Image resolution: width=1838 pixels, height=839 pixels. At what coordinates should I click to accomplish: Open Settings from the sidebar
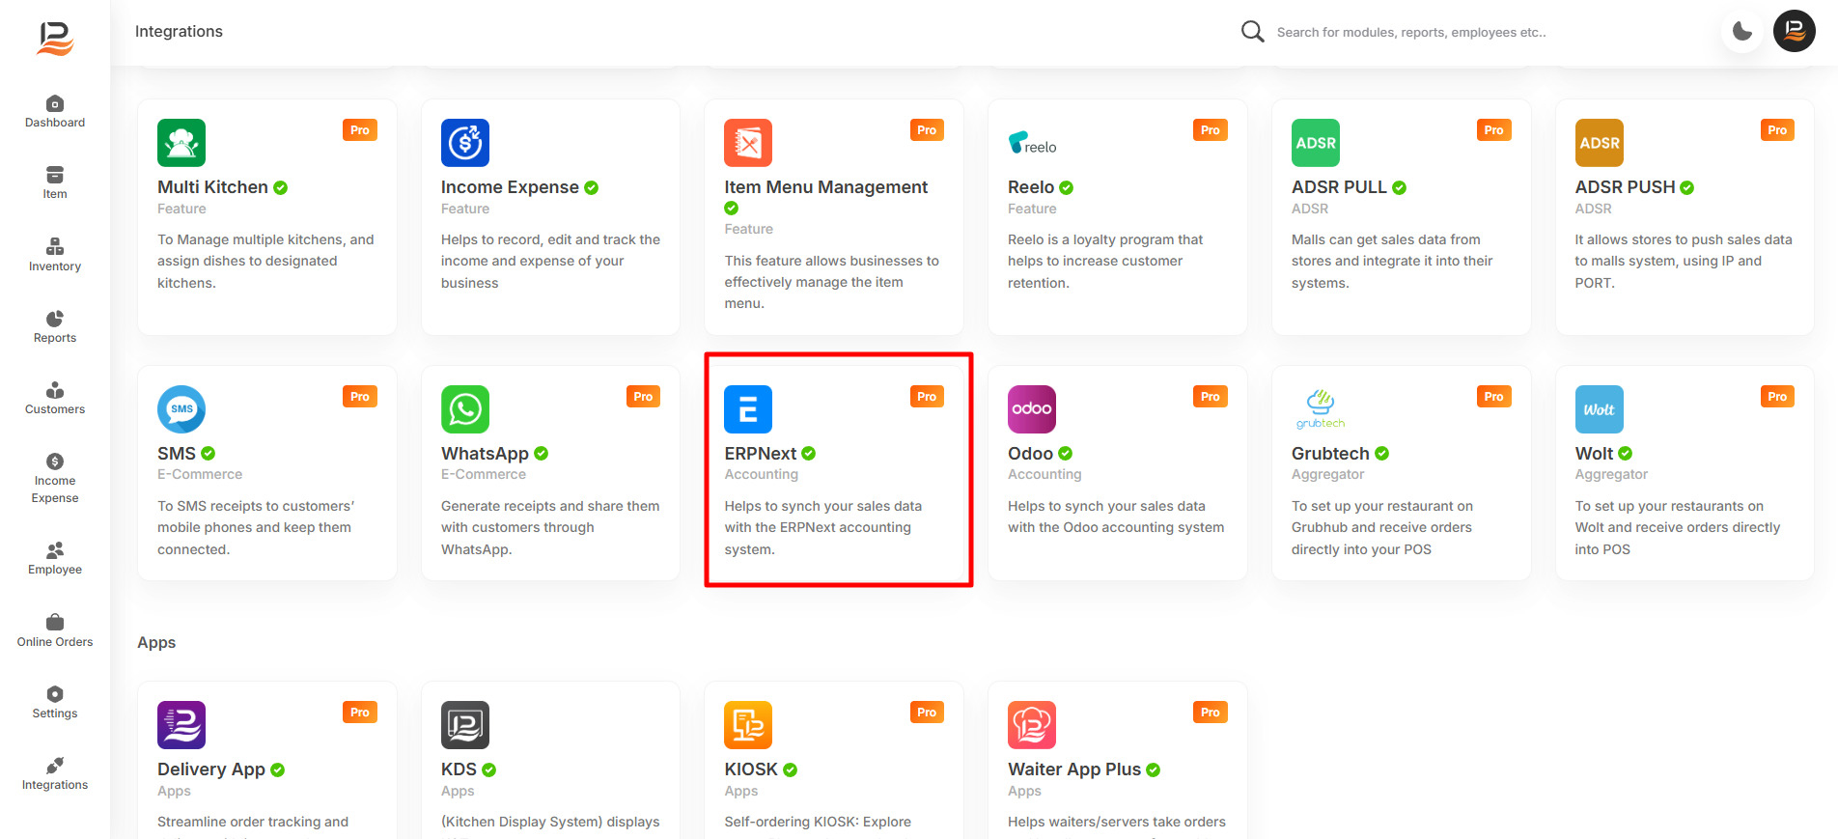pyautogui.click(x=55, y=702)
